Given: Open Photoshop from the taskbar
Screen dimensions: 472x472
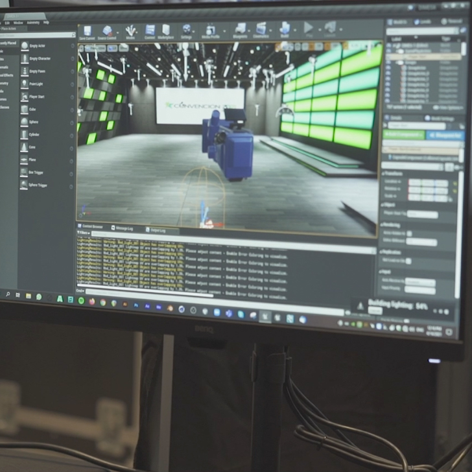Looking at the screenshot, I should pos(136,305).
